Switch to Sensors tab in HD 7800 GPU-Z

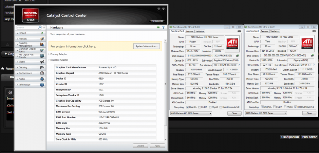tap(190, 32)
